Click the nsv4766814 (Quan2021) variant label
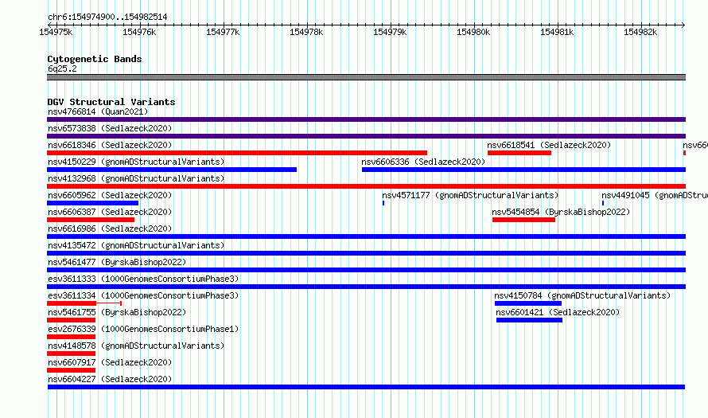 [x=98, y=111]
